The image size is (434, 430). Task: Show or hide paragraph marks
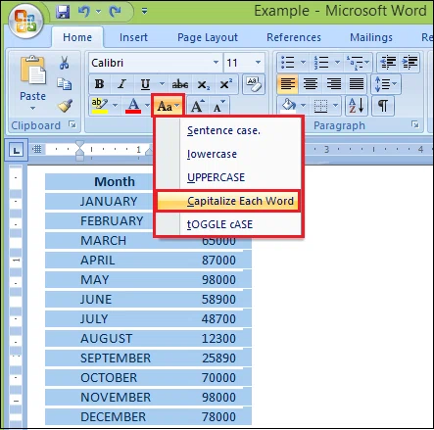[x=383, y=106]
